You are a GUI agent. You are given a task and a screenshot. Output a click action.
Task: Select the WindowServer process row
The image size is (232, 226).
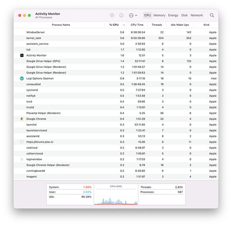[x=116, y=32]
